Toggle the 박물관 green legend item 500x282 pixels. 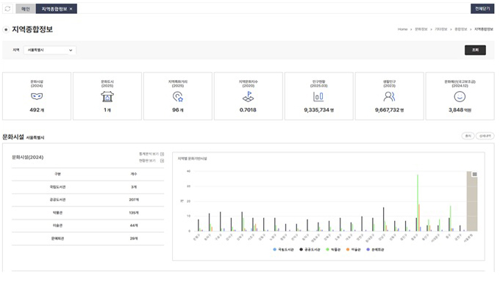[333, 250]
